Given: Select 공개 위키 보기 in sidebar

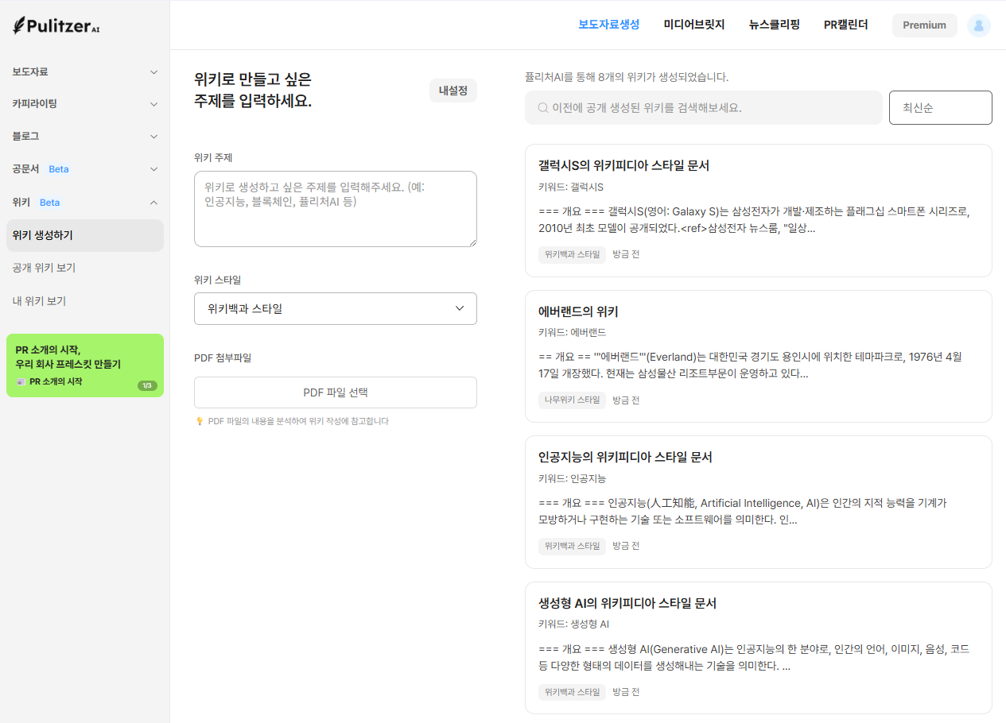Looking at the screenshot, I should click(x=45, y=268).
